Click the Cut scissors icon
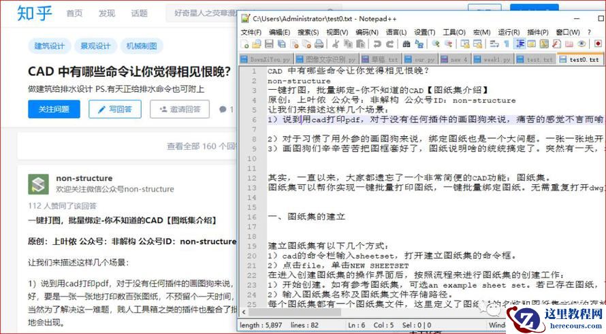The height and width of the screenshot is (334, 606). 335,44
